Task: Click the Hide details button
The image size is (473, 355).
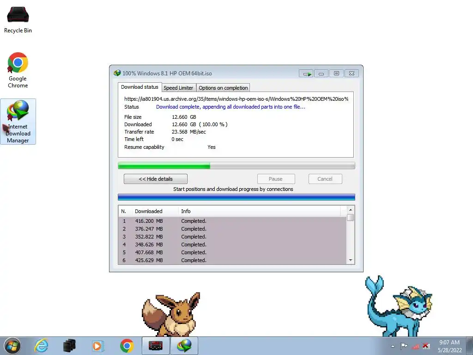Action: coord(155,179)
